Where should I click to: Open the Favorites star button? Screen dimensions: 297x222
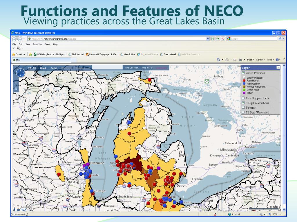(x=18, y=54)
